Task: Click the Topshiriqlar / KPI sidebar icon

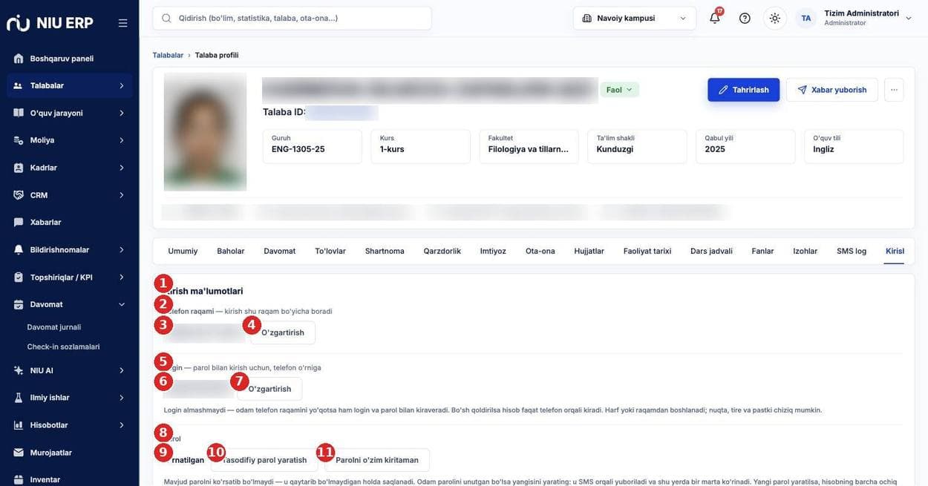Action: click(x=19, y=278)
